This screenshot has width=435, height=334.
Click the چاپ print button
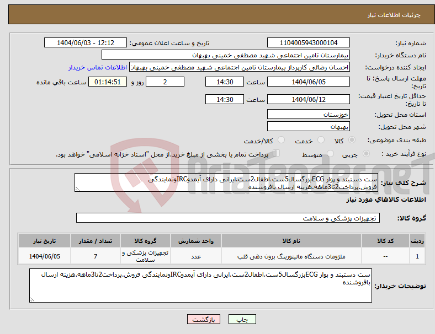click(242, 319)
